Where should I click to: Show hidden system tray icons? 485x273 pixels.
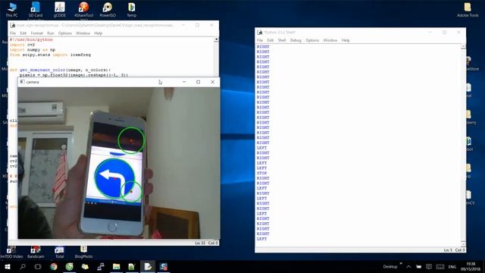pyautogui.click(x=408, y=266)
